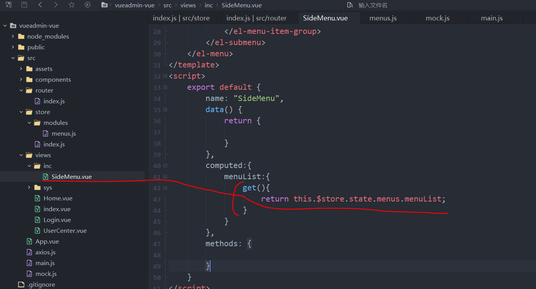The image size is (536, 289).
Task: Select the components folder name in tree
Action: (x=53, y=80)
